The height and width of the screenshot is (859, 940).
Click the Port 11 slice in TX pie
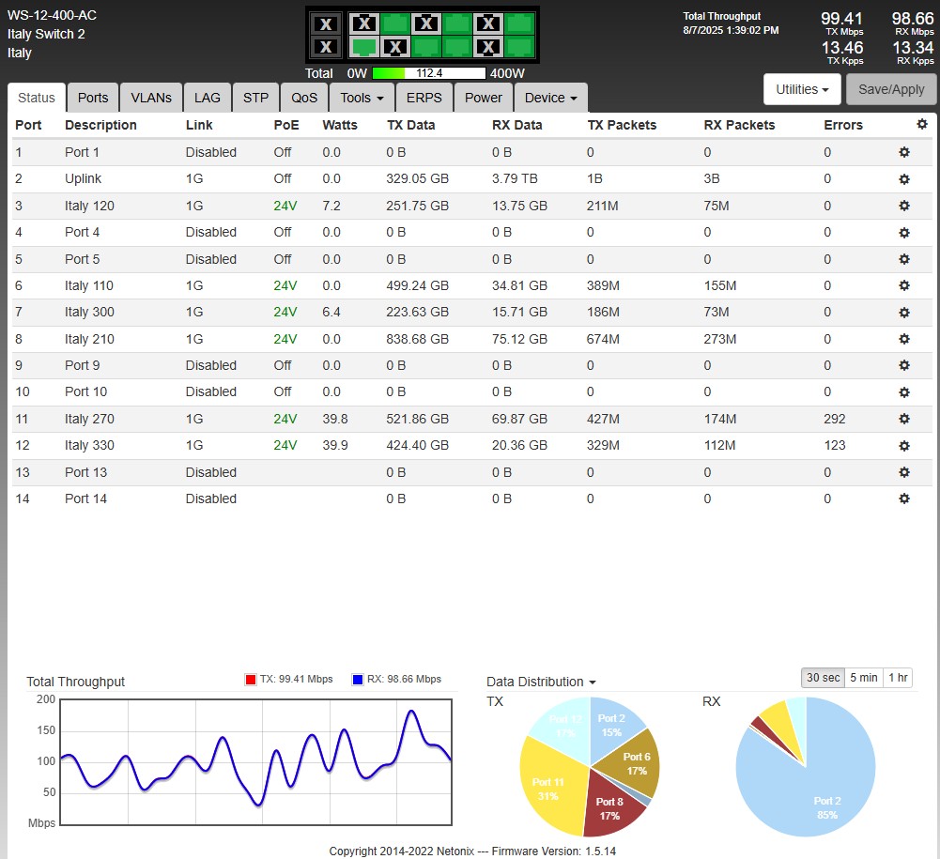pyautogui.click(x=548, y=789)
